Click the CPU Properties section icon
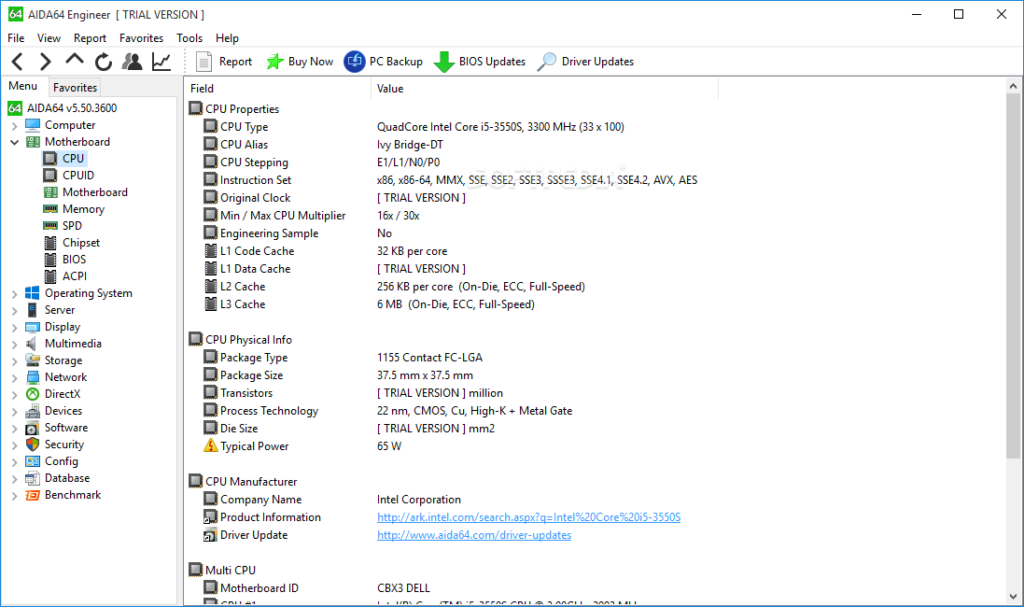1024x607 pixels. (196, 108)
